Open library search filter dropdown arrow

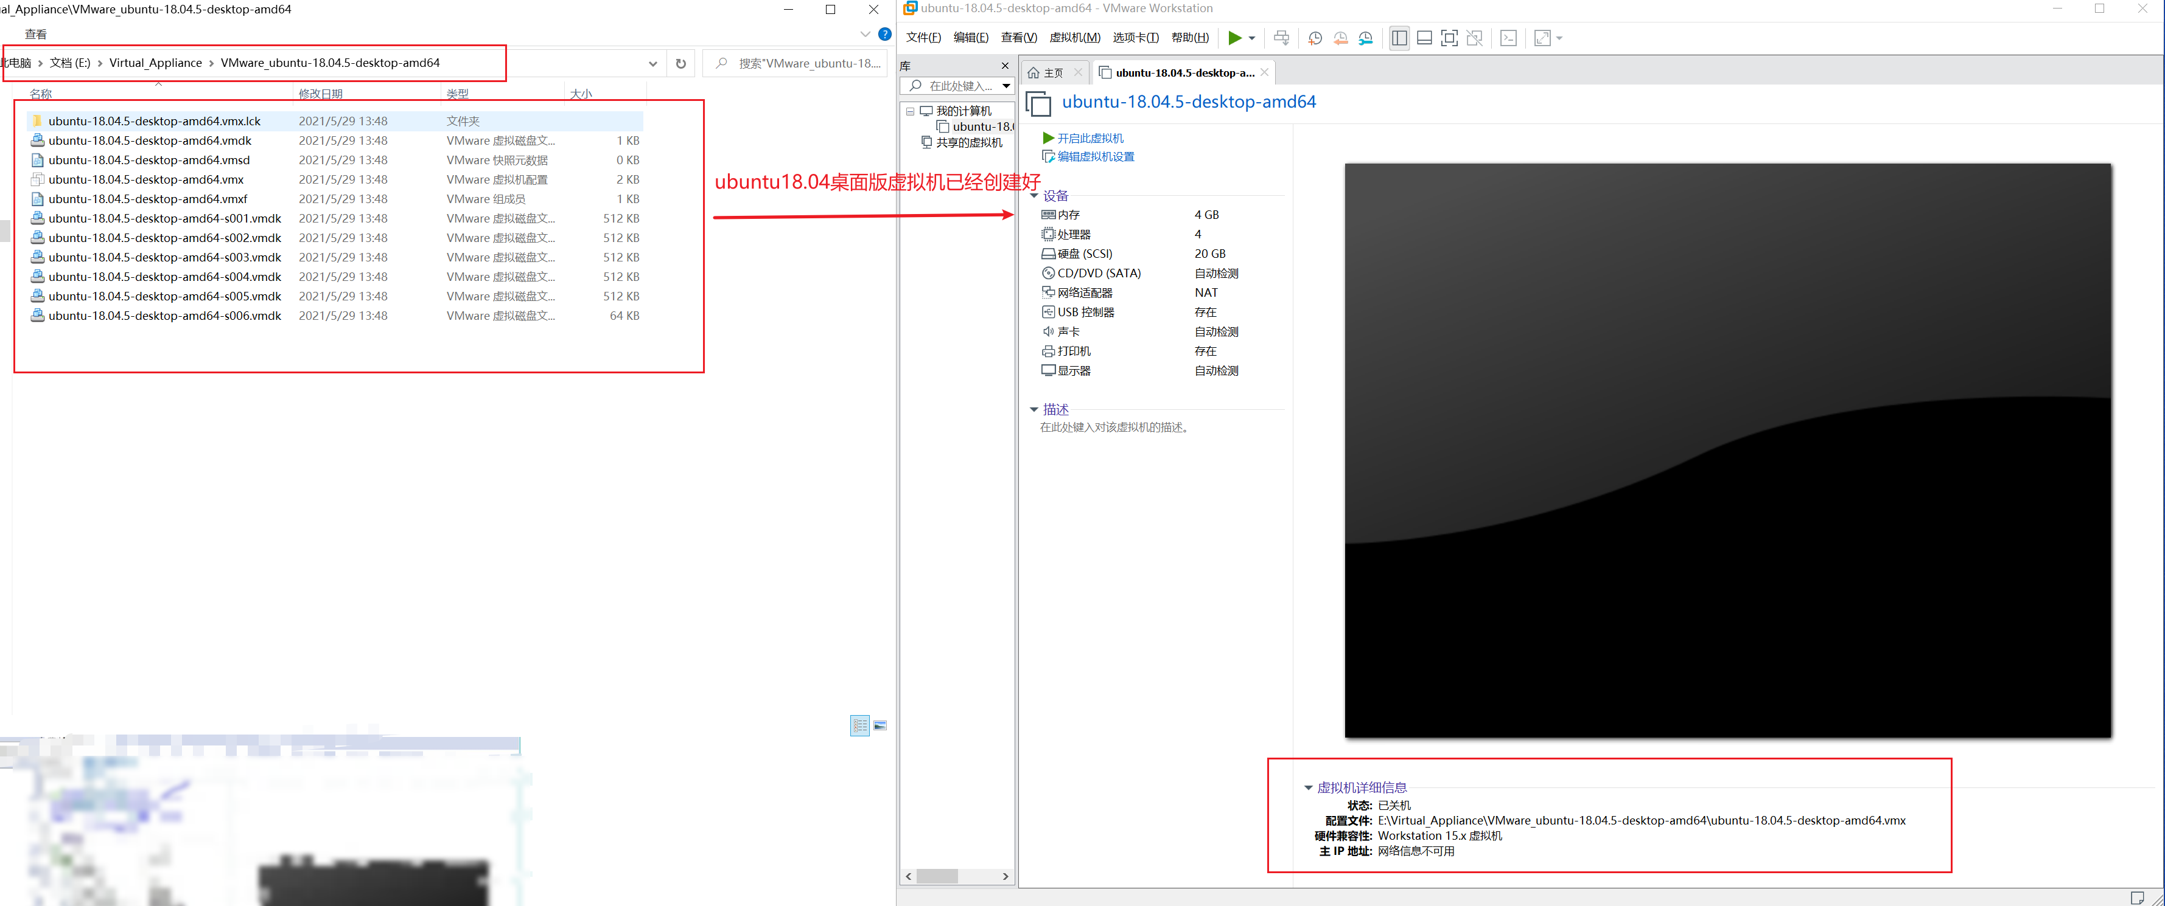click(x=1006, y=86)
